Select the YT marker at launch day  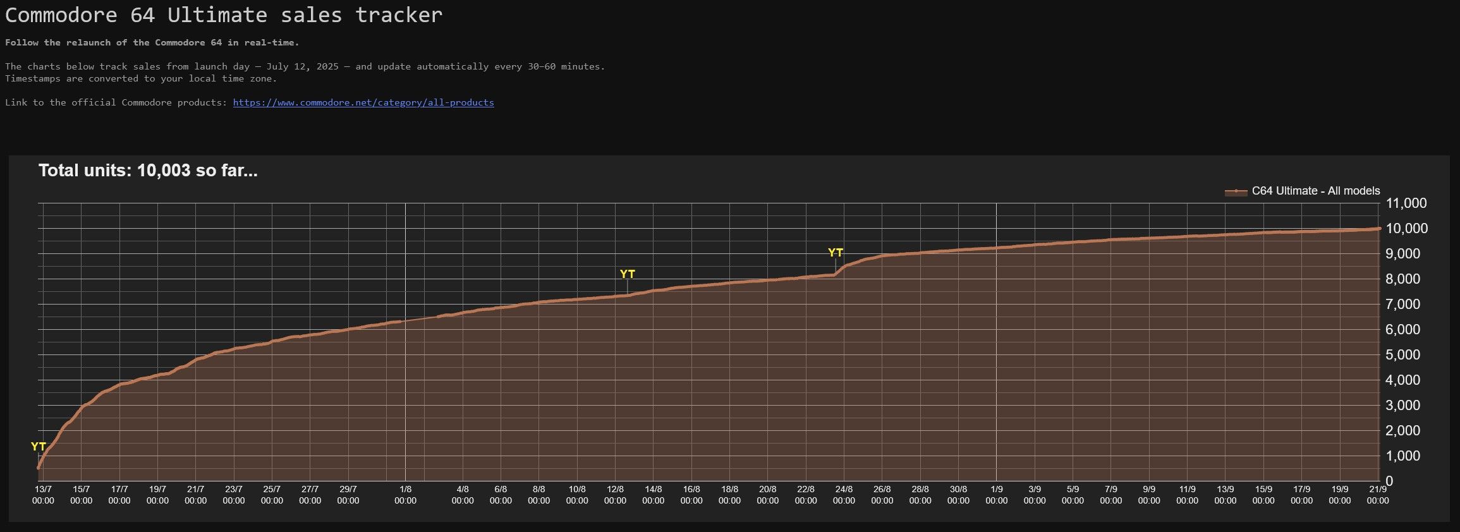click(x=39, y=447)
